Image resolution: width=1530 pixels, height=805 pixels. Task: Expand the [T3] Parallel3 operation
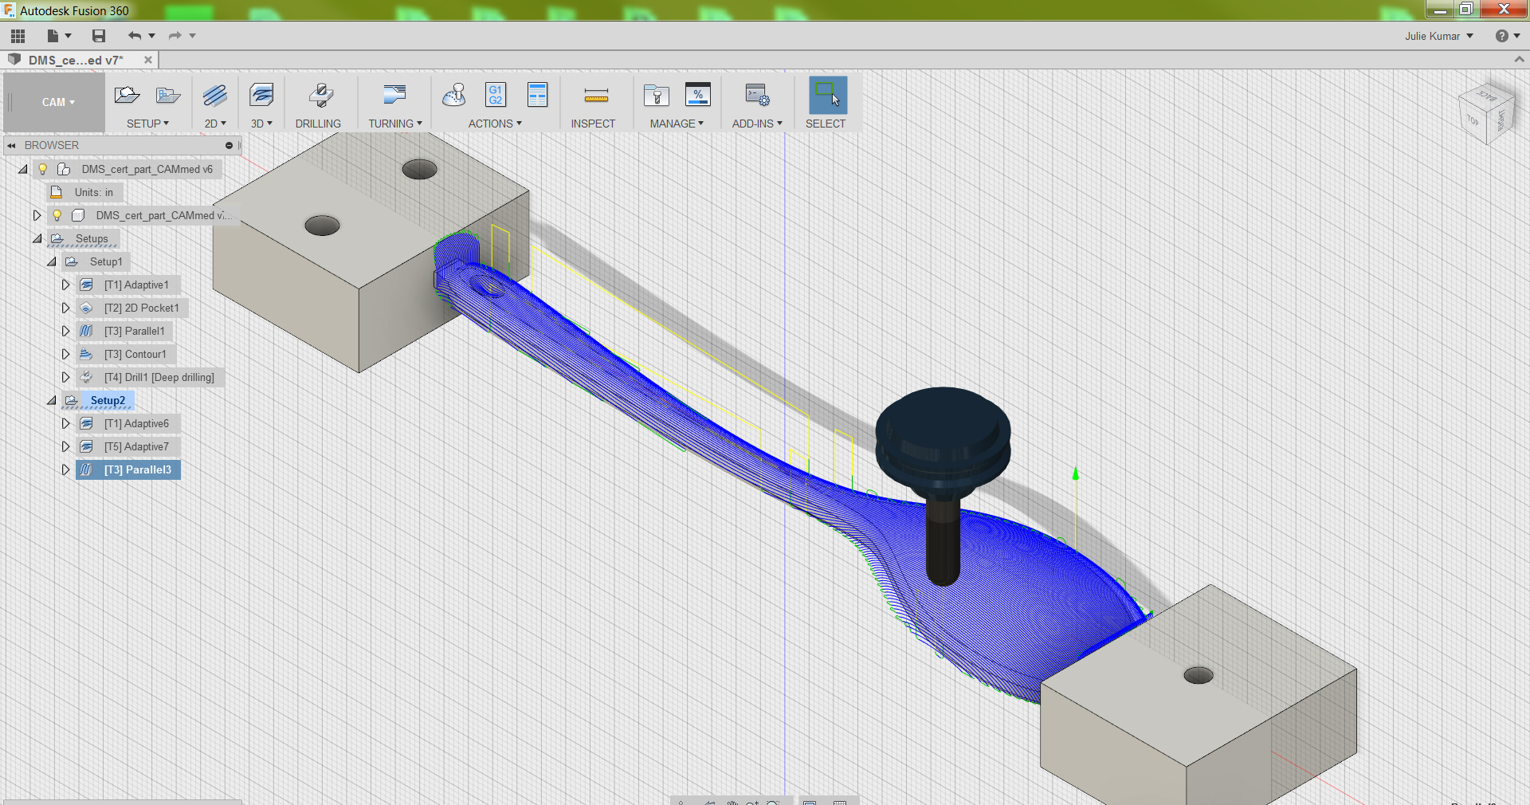point(65,469)
